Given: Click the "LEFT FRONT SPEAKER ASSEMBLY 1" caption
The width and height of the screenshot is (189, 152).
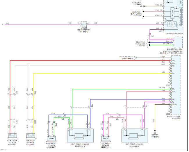Looking at the screenshot, I should (106, 145).
